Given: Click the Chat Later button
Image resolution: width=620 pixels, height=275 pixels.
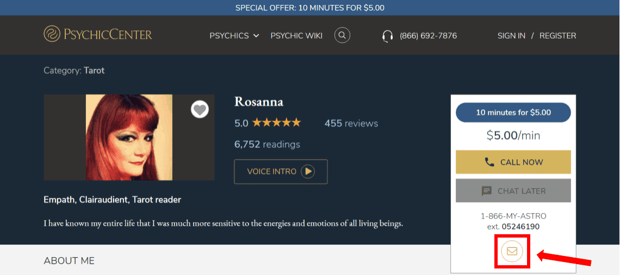Looking at the screenshot, I should pos(513,191).
